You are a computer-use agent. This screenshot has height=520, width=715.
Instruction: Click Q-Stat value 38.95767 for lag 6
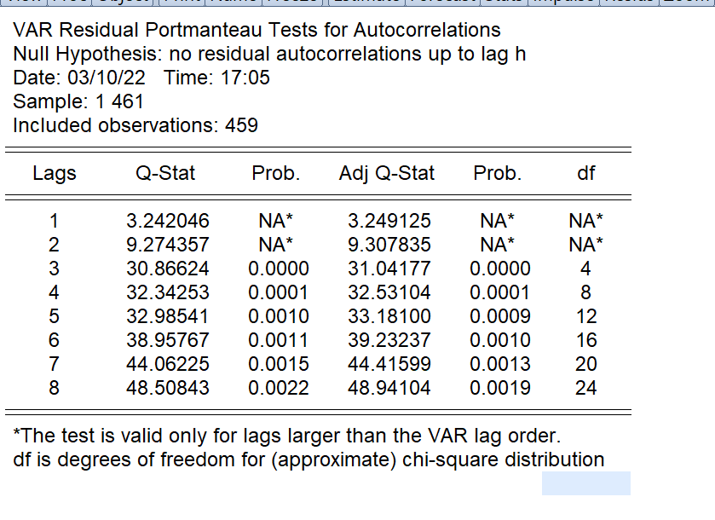click(167, 340)
